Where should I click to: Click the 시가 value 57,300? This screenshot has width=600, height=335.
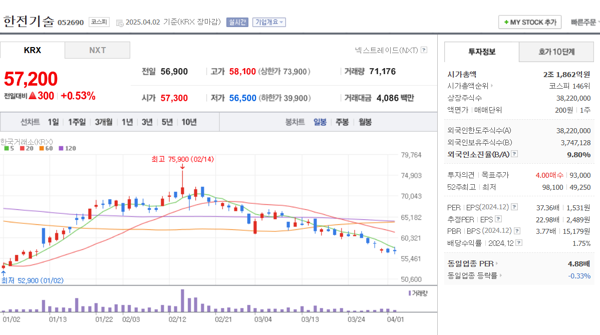pos(174,98)
